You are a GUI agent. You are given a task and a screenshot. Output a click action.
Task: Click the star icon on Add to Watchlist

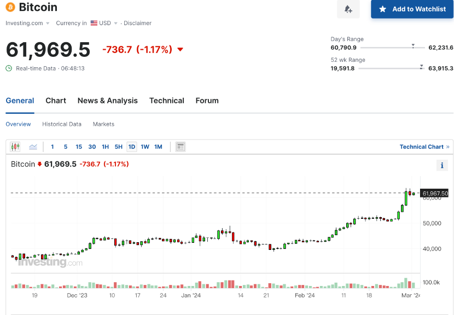(x=382, y=9)
